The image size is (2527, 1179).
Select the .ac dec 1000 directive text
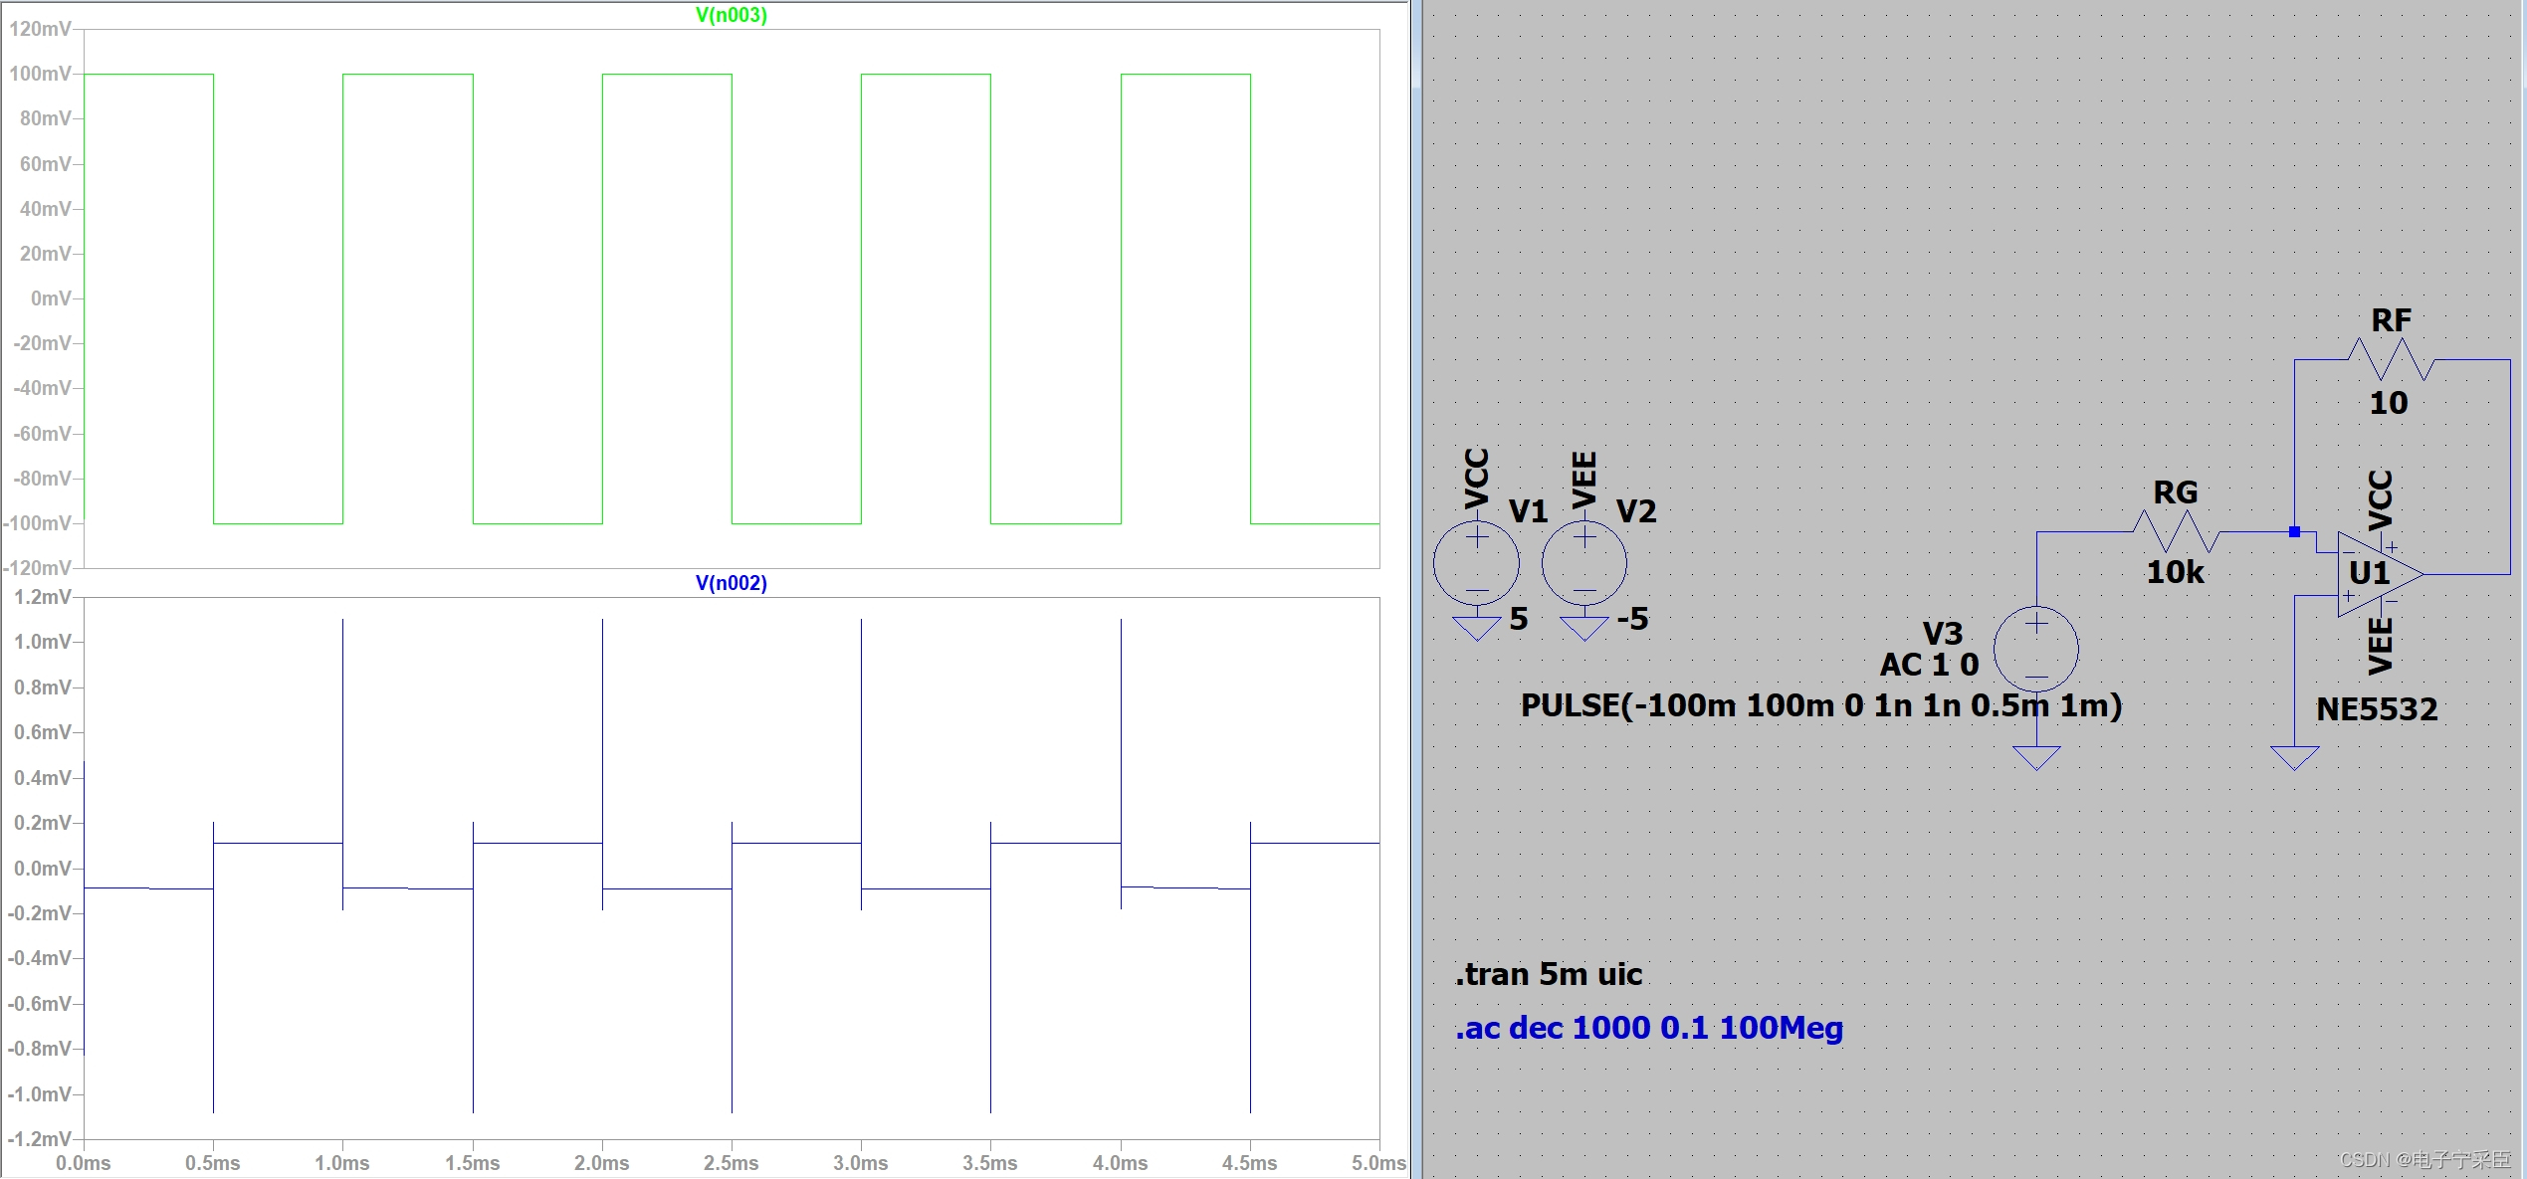(x=1648, y=1028)
